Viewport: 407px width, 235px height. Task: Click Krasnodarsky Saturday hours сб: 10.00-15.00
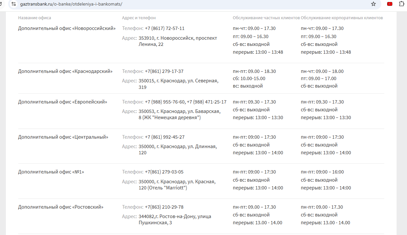coord(249,78)
